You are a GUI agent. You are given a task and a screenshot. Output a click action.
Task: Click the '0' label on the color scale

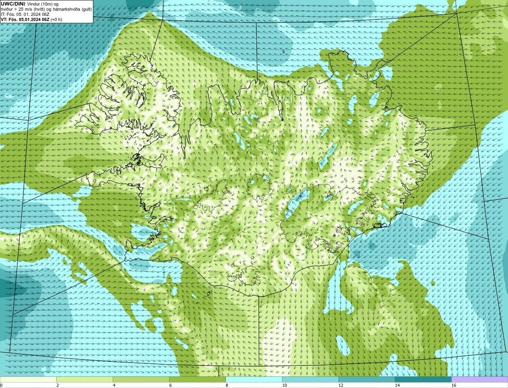click(x=1, y=385)
